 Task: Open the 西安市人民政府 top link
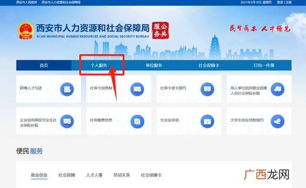click(27, 2)
